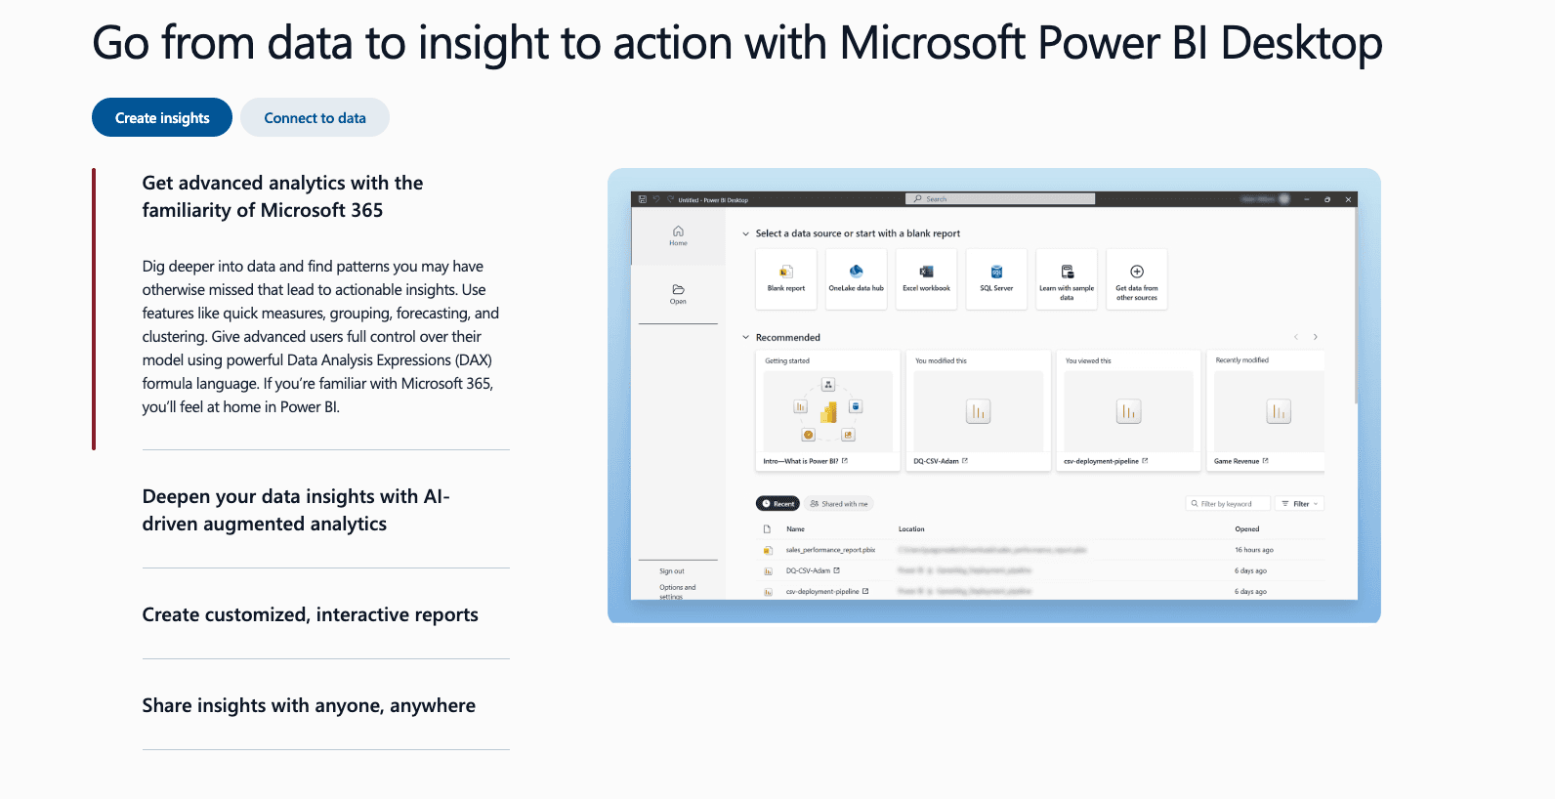The width and height of the screenshot is (1555, 799).
Task: Click the report icon in csv-deployment-pipeline row
Action: (768, 592)
